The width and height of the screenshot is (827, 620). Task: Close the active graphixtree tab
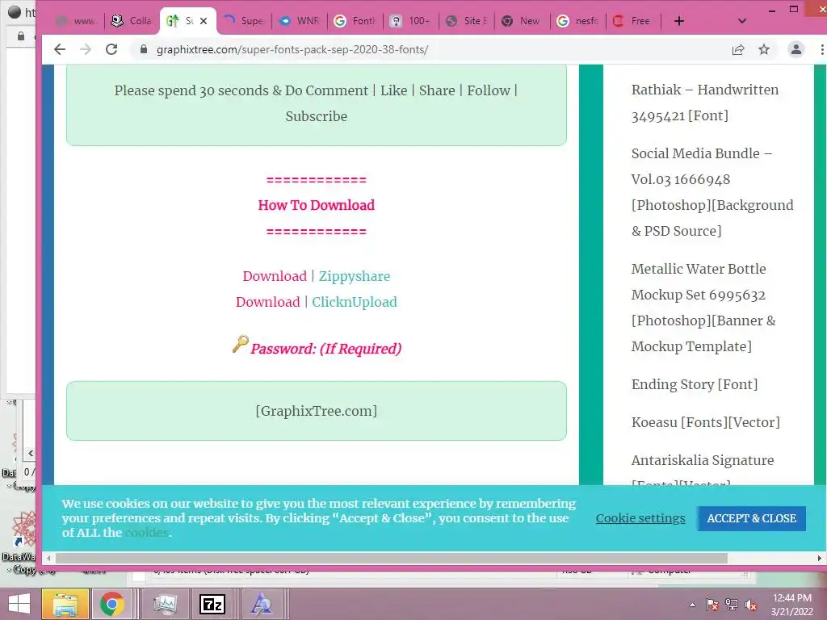pos(204,21)
